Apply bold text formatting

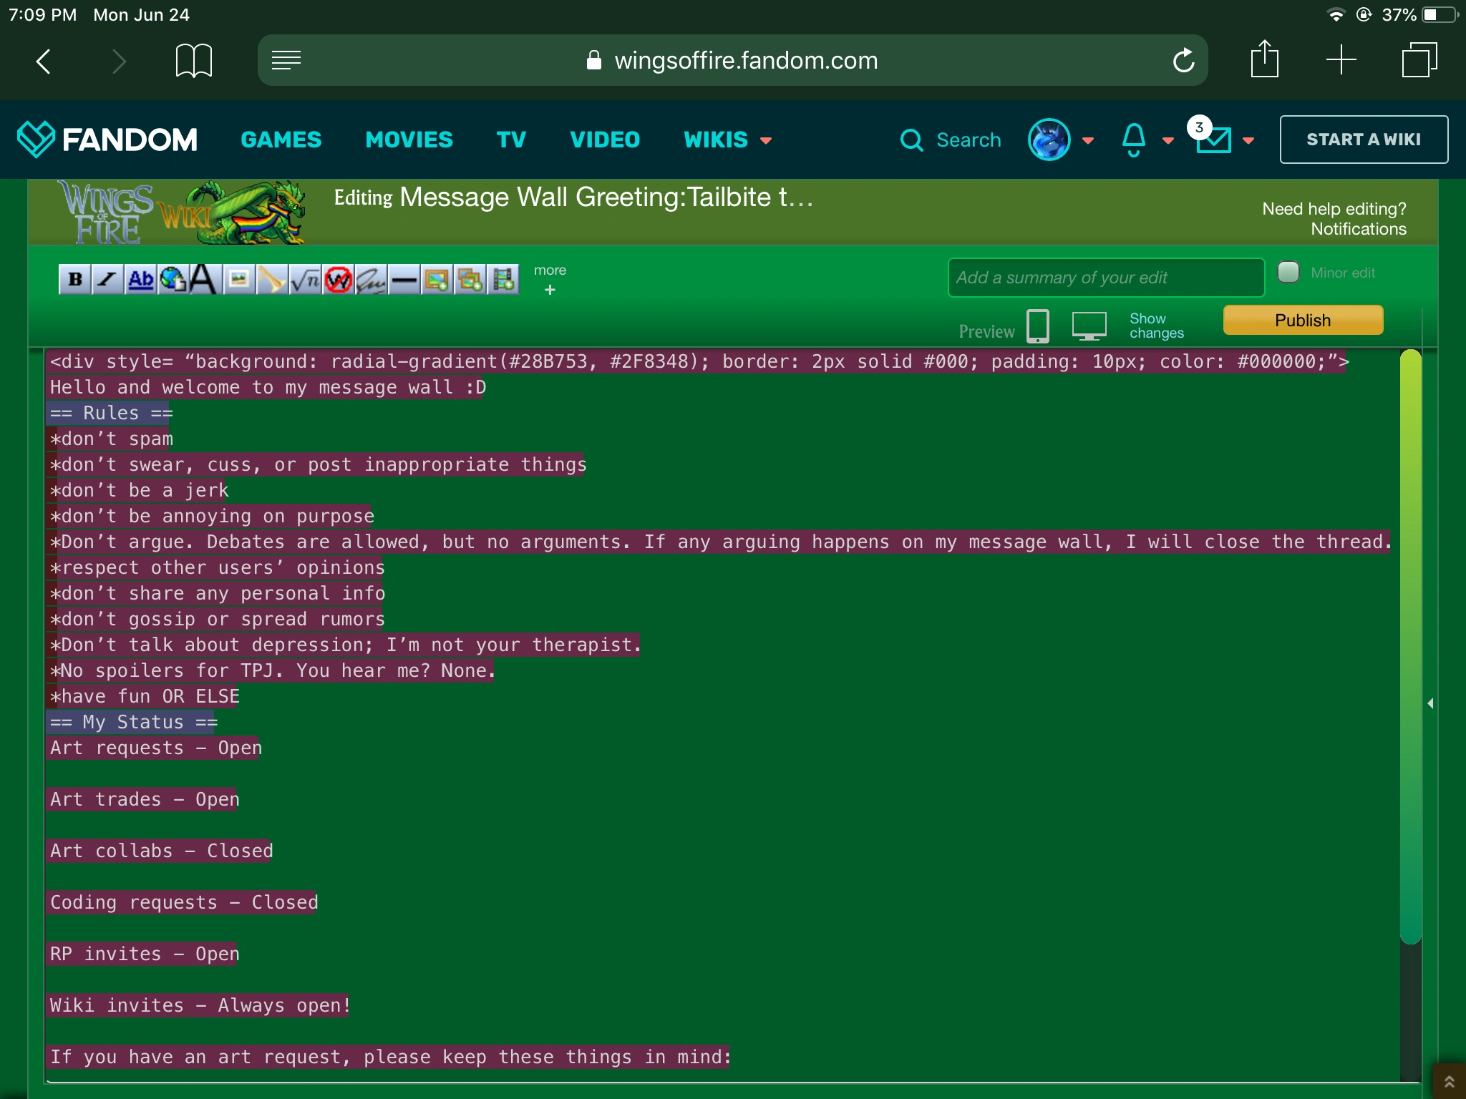pyautogui.click(x=75, y=279)
